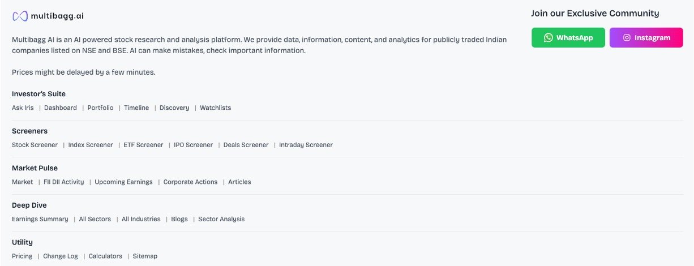The height and width of the screenshot is (266, 694).
Task: Open Upcoming Earnings link
Action: tap(123, 182)
